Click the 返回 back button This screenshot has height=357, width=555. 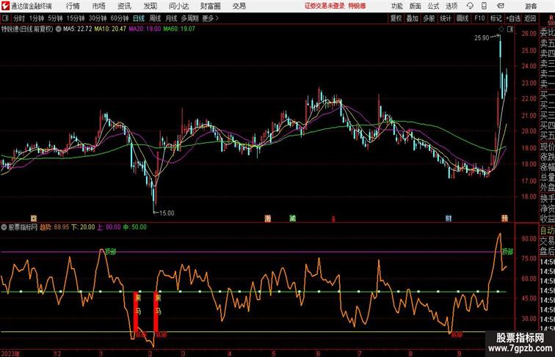[x=530, y=18]
